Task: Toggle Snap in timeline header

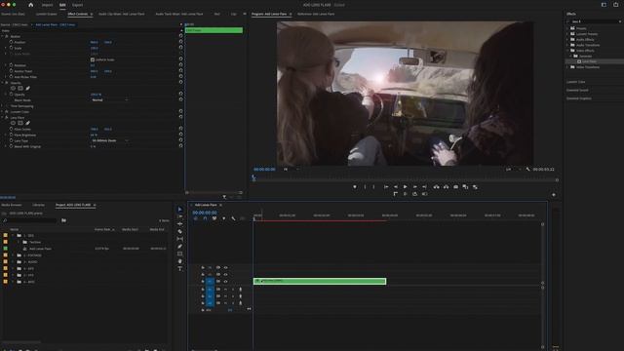Action: [205, 218]
